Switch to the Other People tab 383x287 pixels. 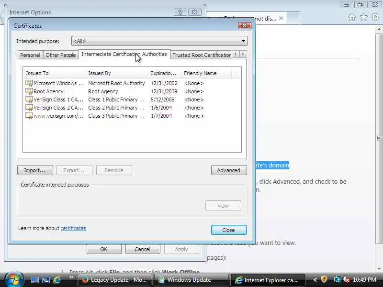[61, 55]
